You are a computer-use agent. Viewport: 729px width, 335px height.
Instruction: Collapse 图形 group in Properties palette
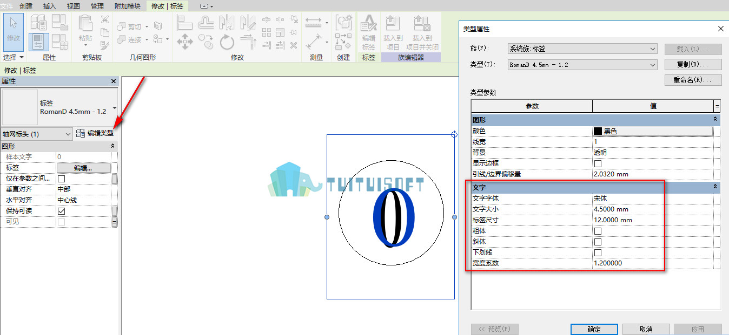112,146
